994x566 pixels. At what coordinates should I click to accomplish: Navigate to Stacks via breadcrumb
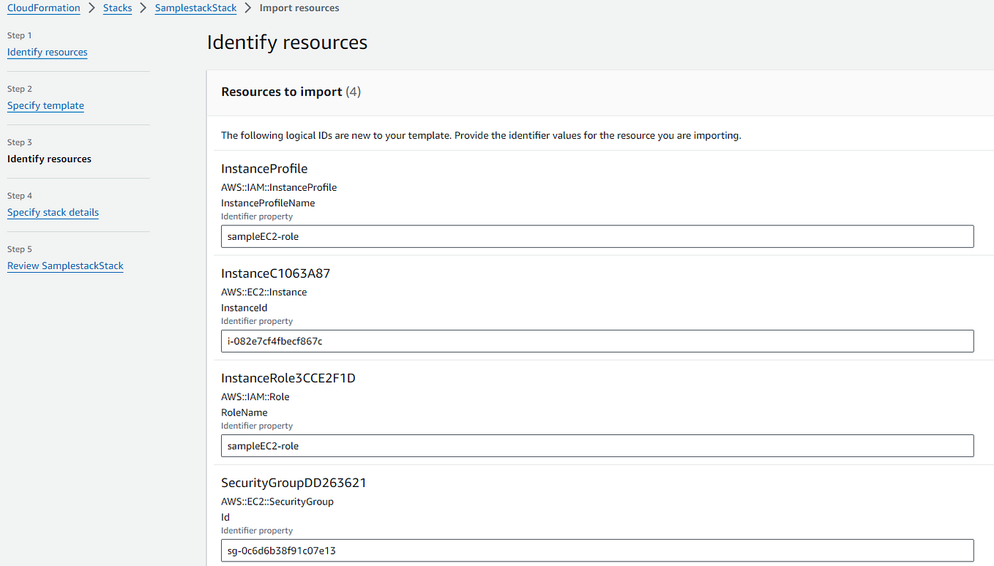coord(117,8)
